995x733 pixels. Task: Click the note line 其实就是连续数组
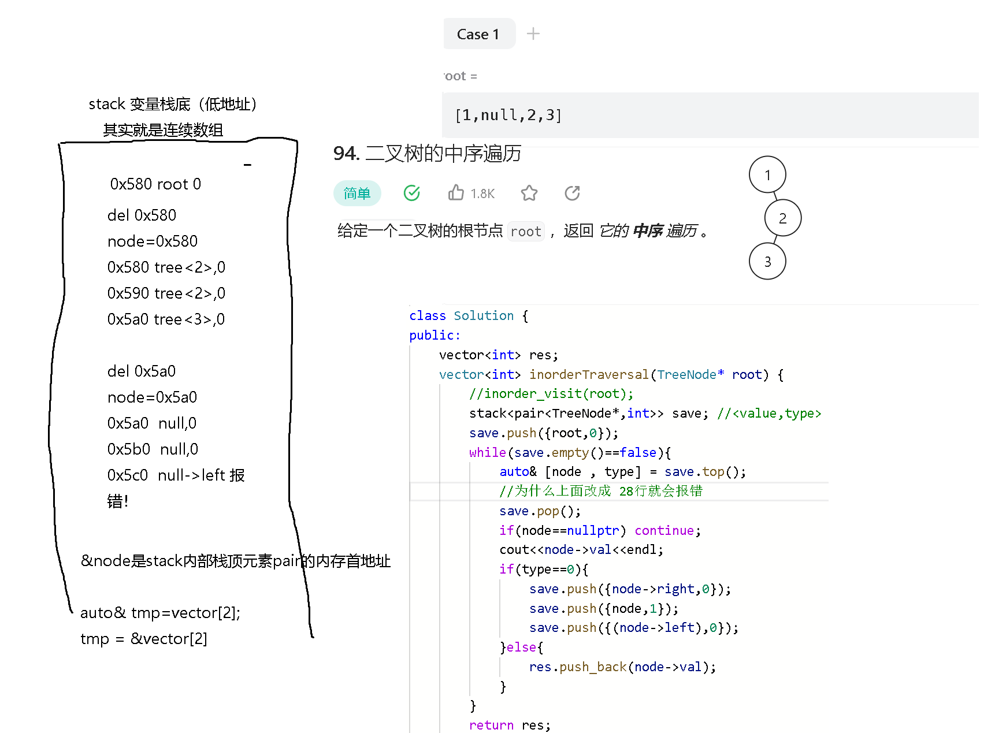point(163,130)
